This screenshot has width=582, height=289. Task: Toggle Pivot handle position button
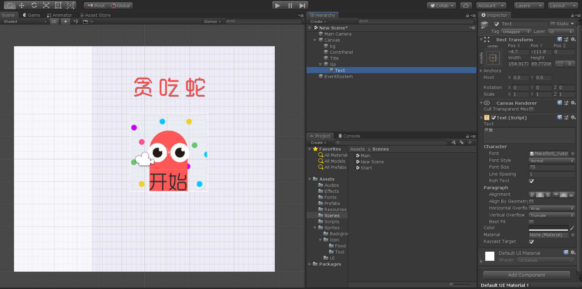click(96, 5)
